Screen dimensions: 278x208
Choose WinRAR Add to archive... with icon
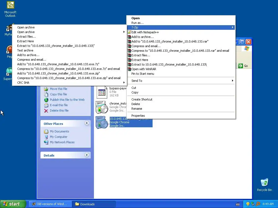click(x=181, y=37)
